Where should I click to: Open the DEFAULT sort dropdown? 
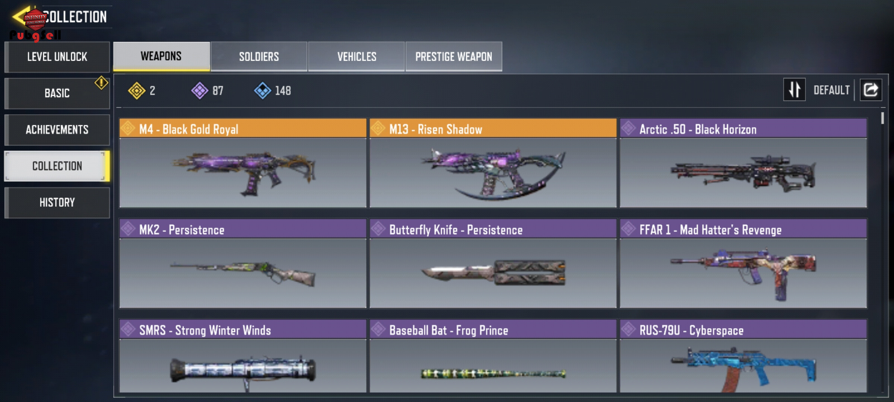831,90
